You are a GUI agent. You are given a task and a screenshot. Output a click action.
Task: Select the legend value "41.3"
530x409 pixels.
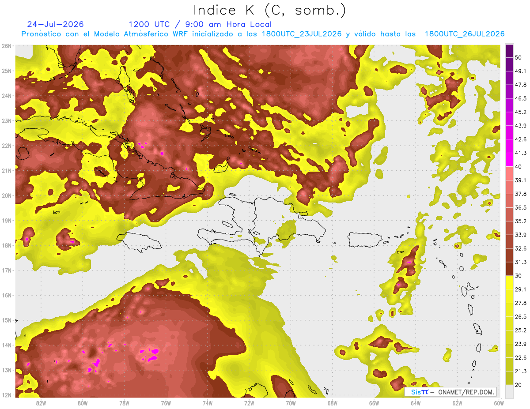point(521,153)
